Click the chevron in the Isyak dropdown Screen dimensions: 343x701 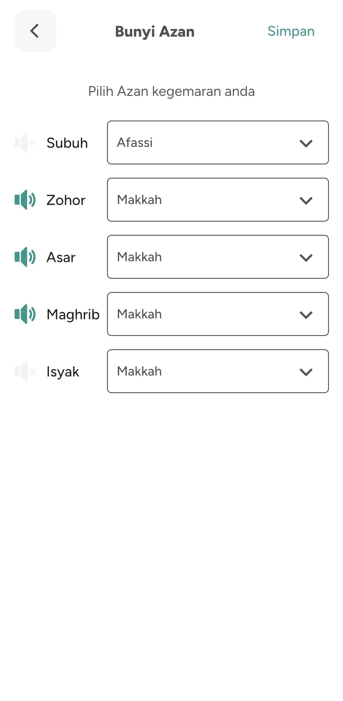pyautogui.click(x=306, y=372)
